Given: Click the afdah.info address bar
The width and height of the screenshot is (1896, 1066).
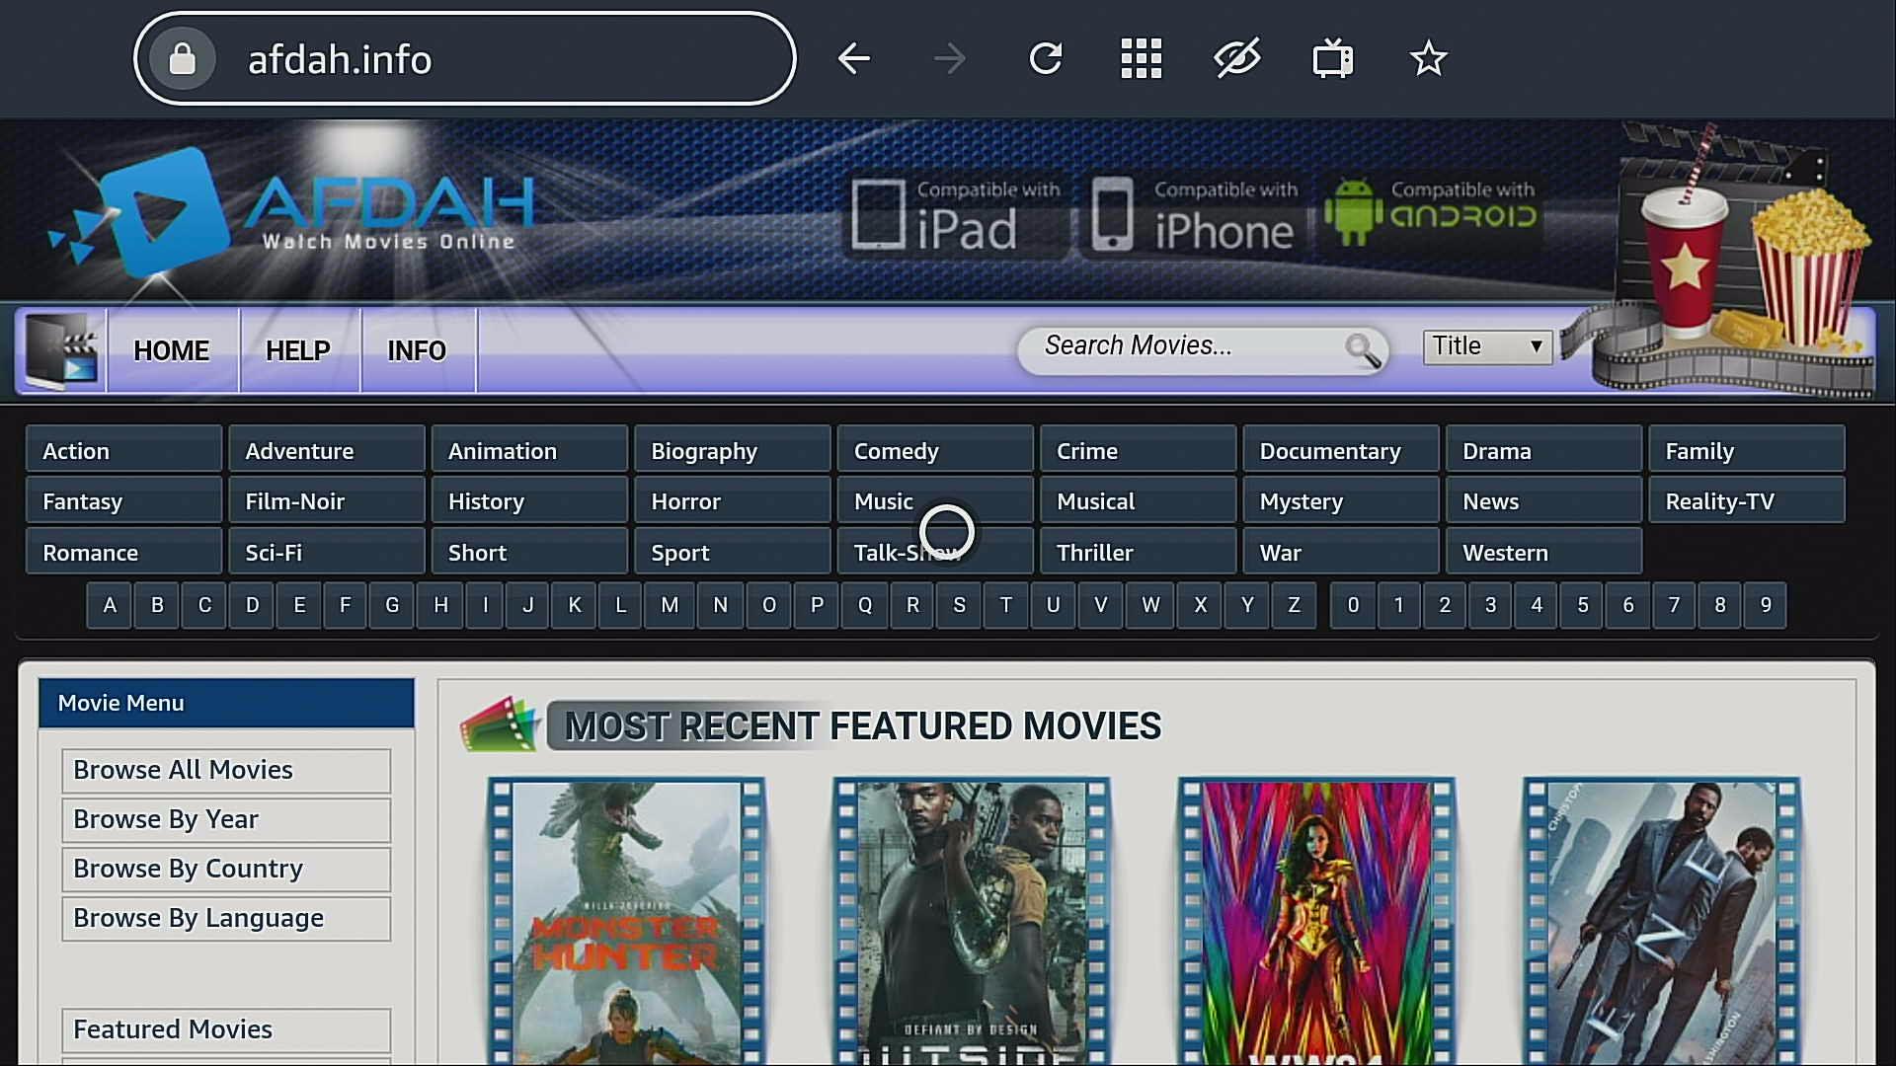Looking at the screenshot, I should point(464,59).
